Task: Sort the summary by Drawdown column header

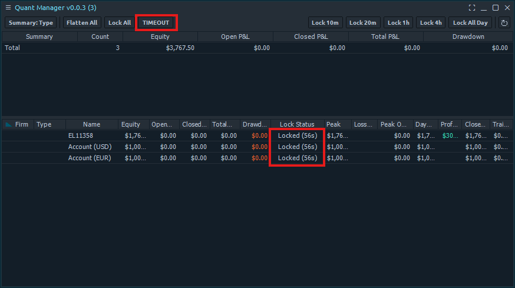Action: point(468,37)
